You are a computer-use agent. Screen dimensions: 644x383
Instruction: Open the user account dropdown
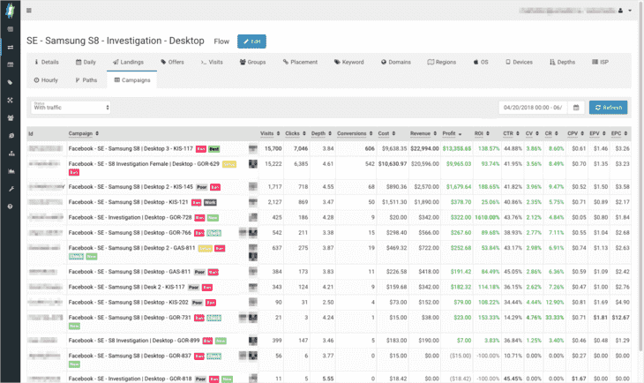pyautogui.click(x=625, y=11)
